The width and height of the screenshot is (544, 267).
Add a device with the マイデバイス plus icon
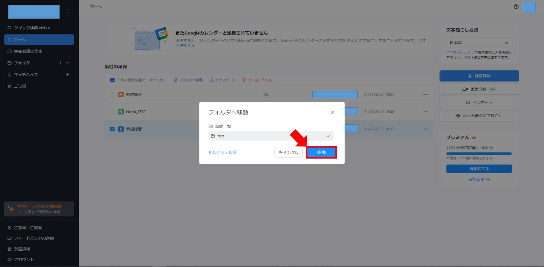(x=67, y=74)
